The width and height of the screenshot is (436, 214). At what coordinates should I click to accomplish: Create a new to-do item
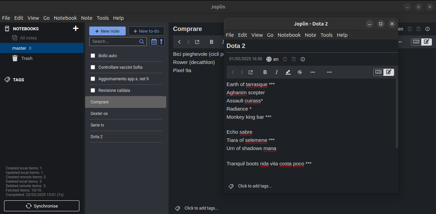(146, 31)
